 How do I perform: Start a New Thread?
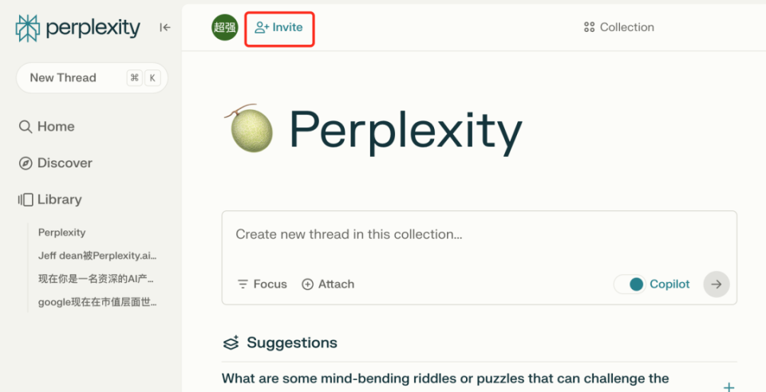click(x=63, y=78)
